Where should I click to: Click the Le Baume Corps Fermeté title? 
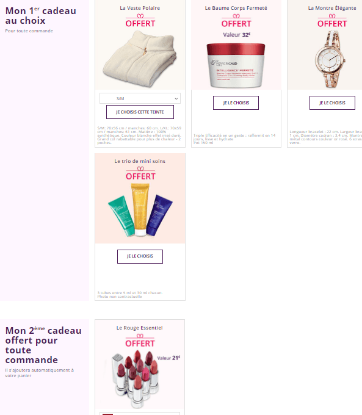(236, 8)
